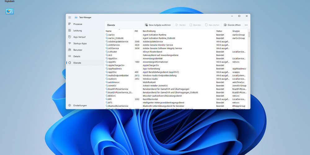This screenshot has height=155, width=310.
Task: Select the Appinfo service row
Action: [x=176, y=62]
